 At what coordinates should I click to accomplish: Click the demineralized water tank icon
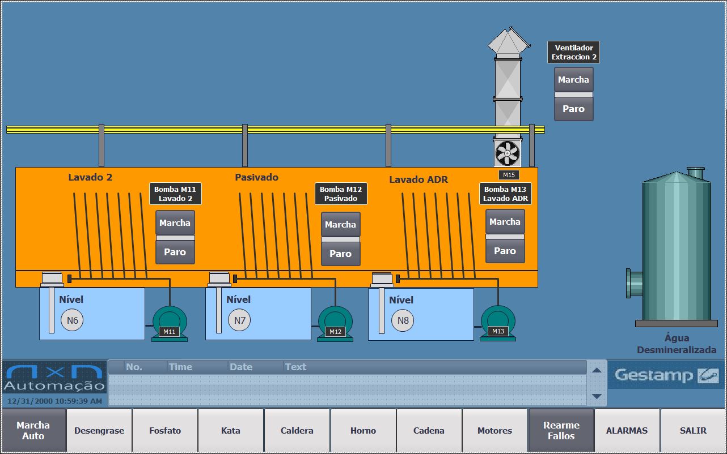675,248
